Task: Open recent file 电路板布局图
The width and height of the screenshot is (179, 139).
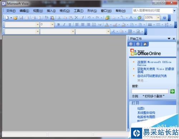Action: pos(146,117)
